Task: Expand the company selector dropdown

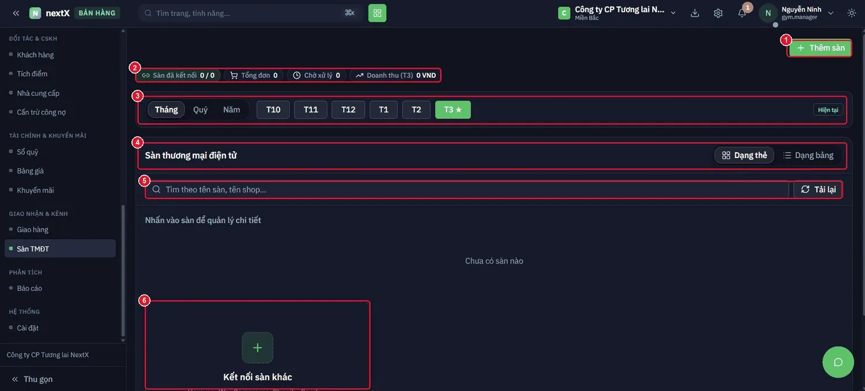Action: (673, 13)
